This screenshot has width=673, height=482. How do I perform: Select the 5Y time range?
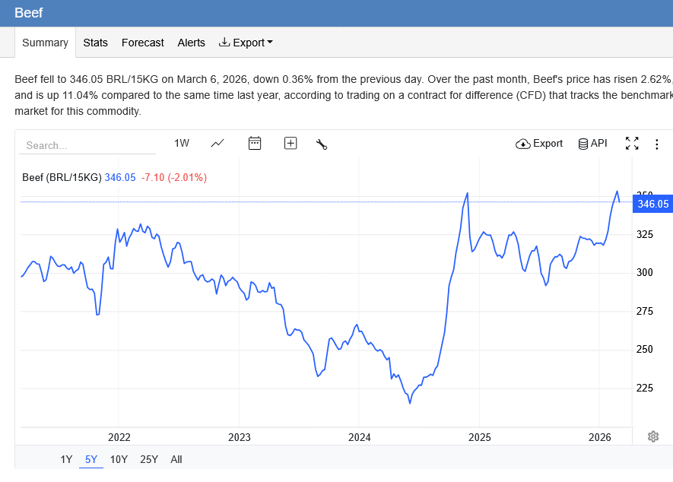point(91,459)
